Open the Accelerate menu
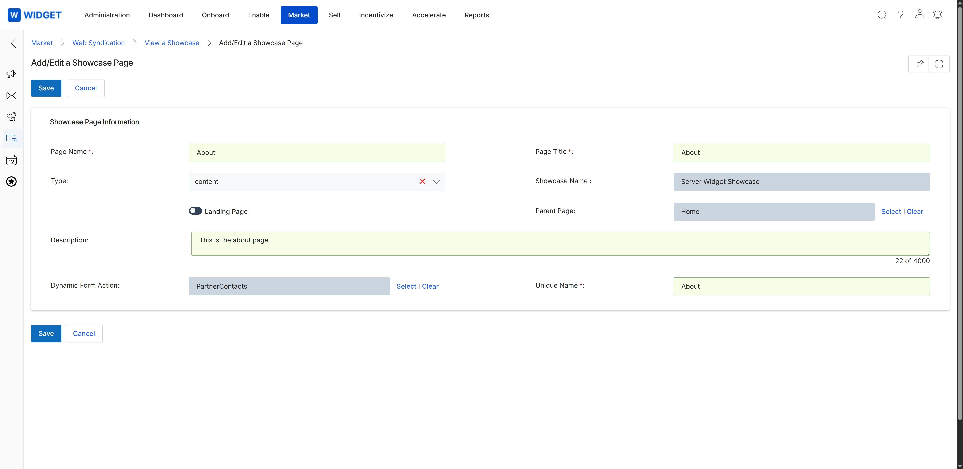This screenshot has height=469, width=963. pos(429,15)
